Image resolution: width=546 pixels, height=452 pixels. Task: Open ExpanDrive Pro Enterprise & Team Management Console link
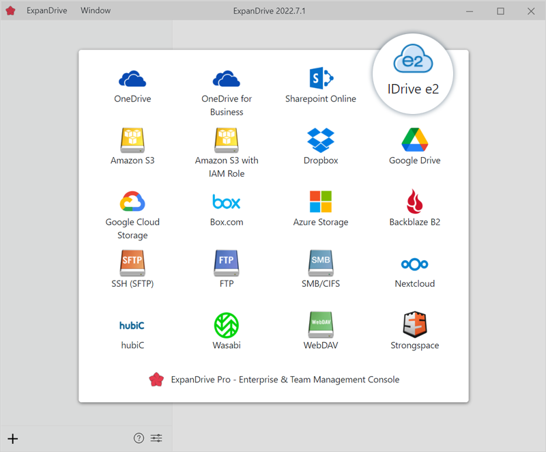point(274,380)
